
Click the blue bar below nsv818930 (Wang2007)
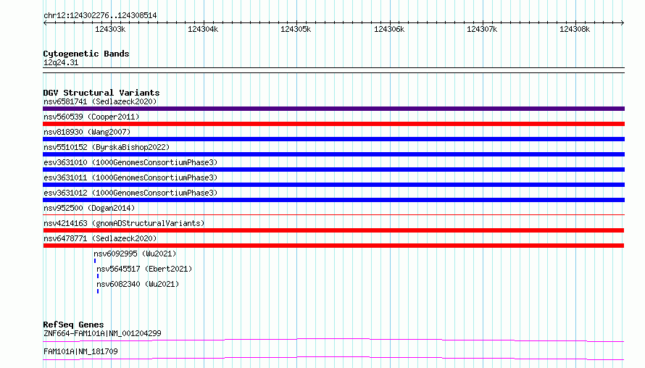[x=333, y=139]
